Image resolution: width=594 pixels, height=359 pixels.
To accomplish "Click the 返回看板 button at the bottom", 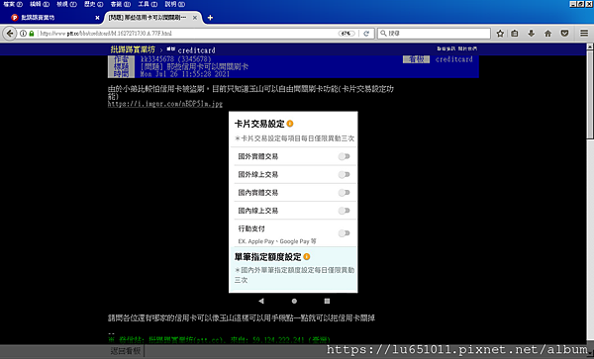I will (126, 351).
